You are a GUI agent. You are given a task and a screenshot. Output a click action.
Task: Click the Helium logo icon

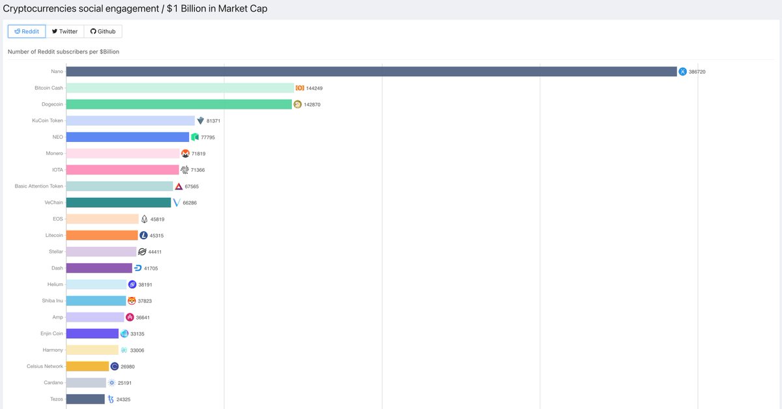click(132, 285)
